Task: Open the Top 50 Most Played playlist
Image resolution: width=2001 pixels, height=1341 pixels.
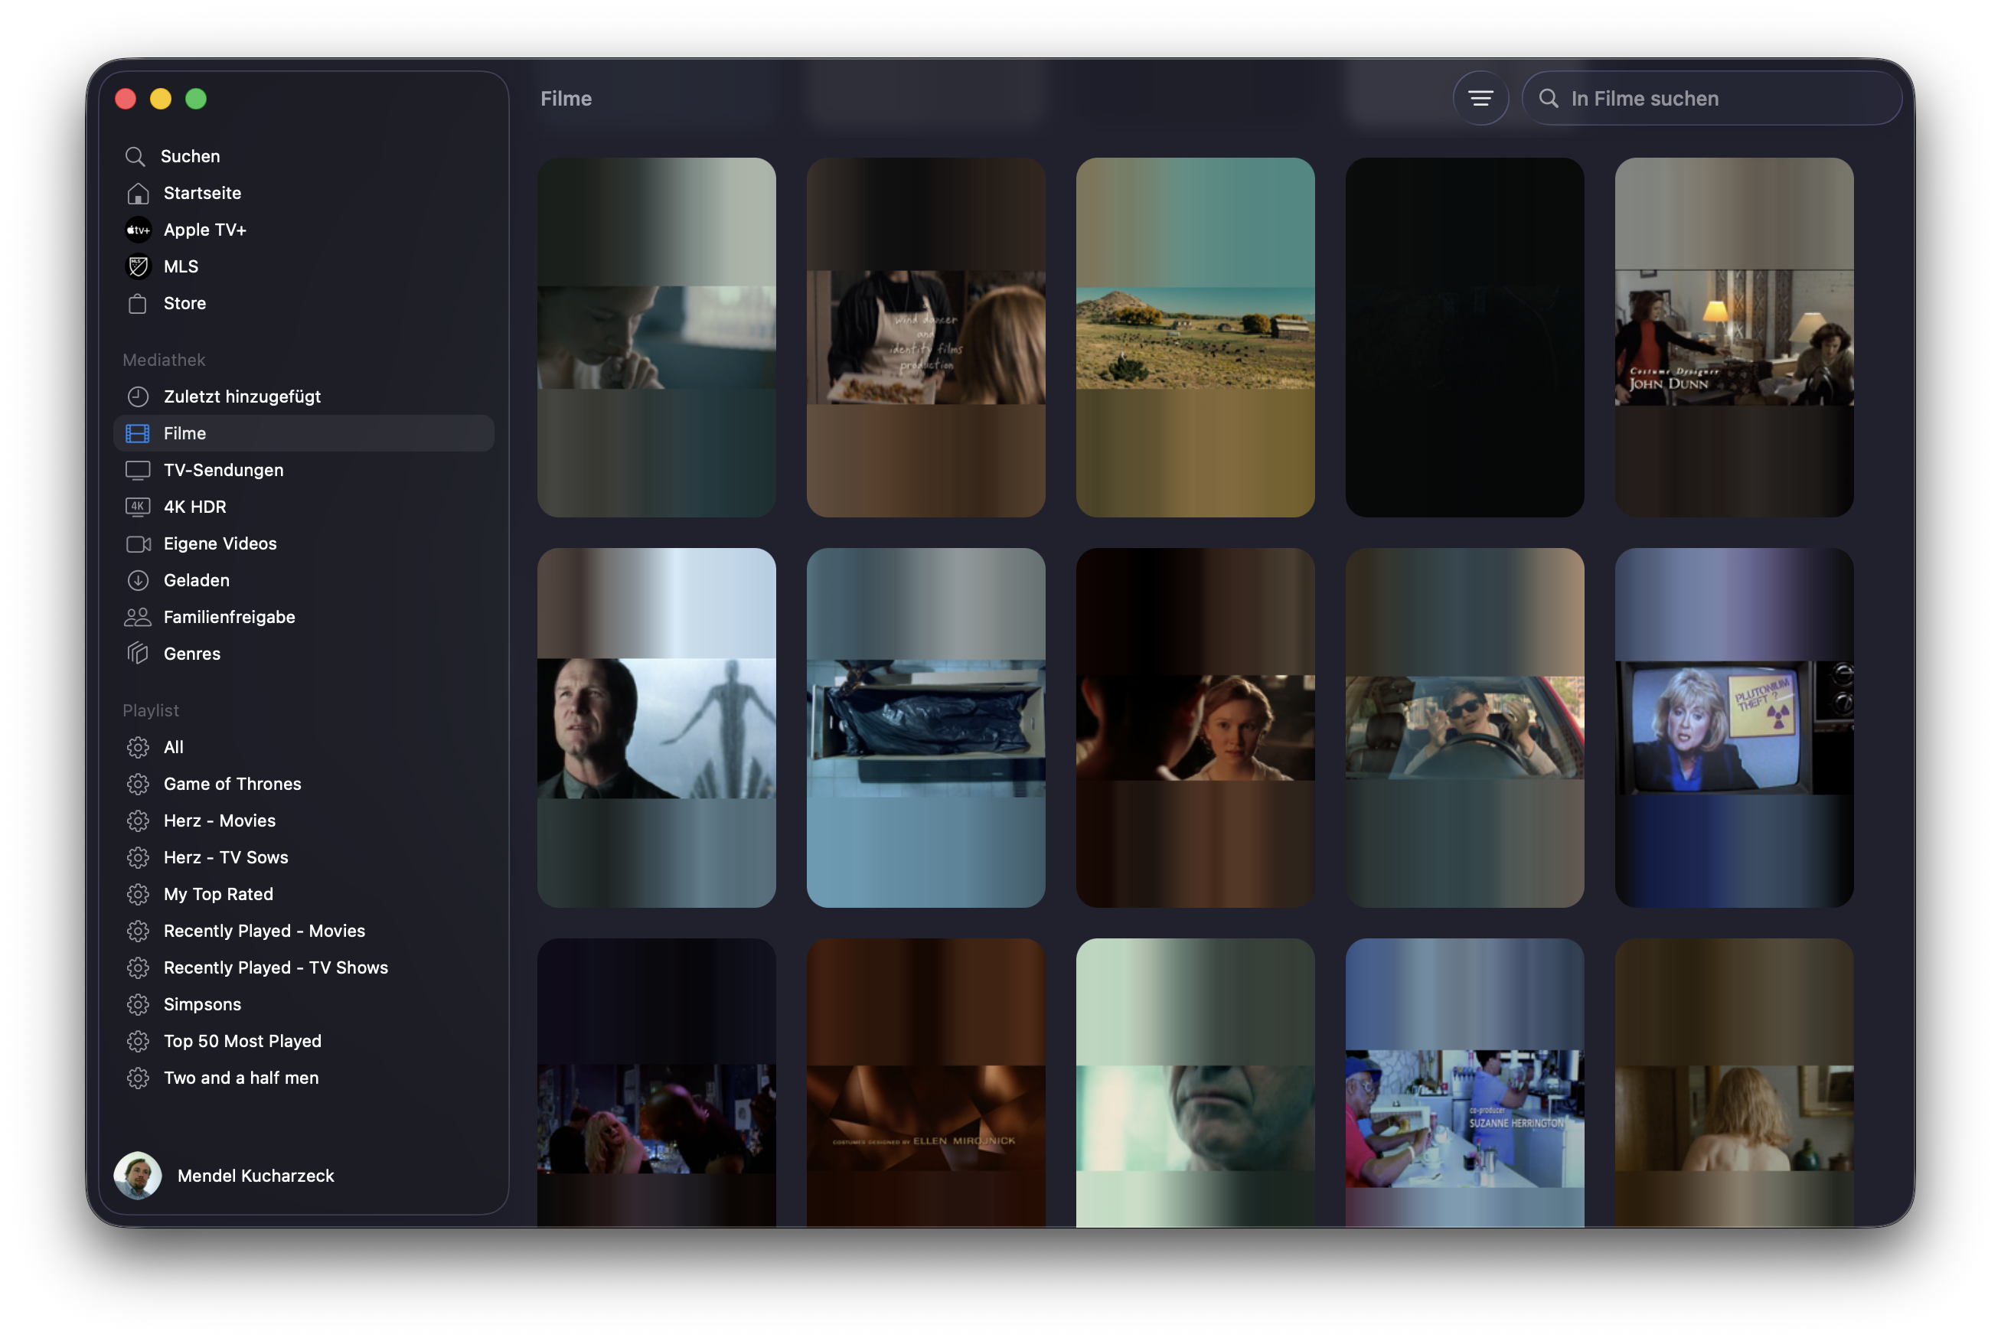Action: (304, 1042)
